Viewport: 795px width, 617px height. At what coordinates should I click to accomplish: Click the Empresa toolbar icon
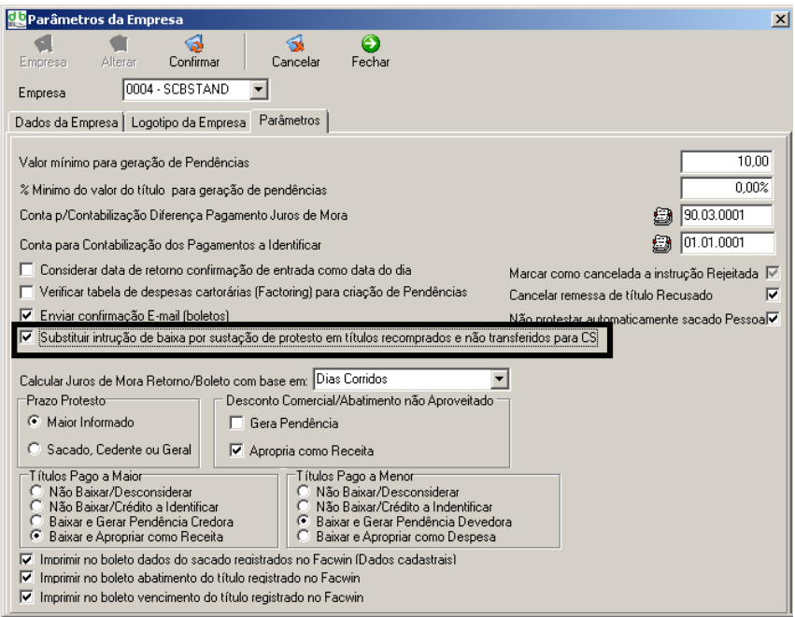click(44, 44)
